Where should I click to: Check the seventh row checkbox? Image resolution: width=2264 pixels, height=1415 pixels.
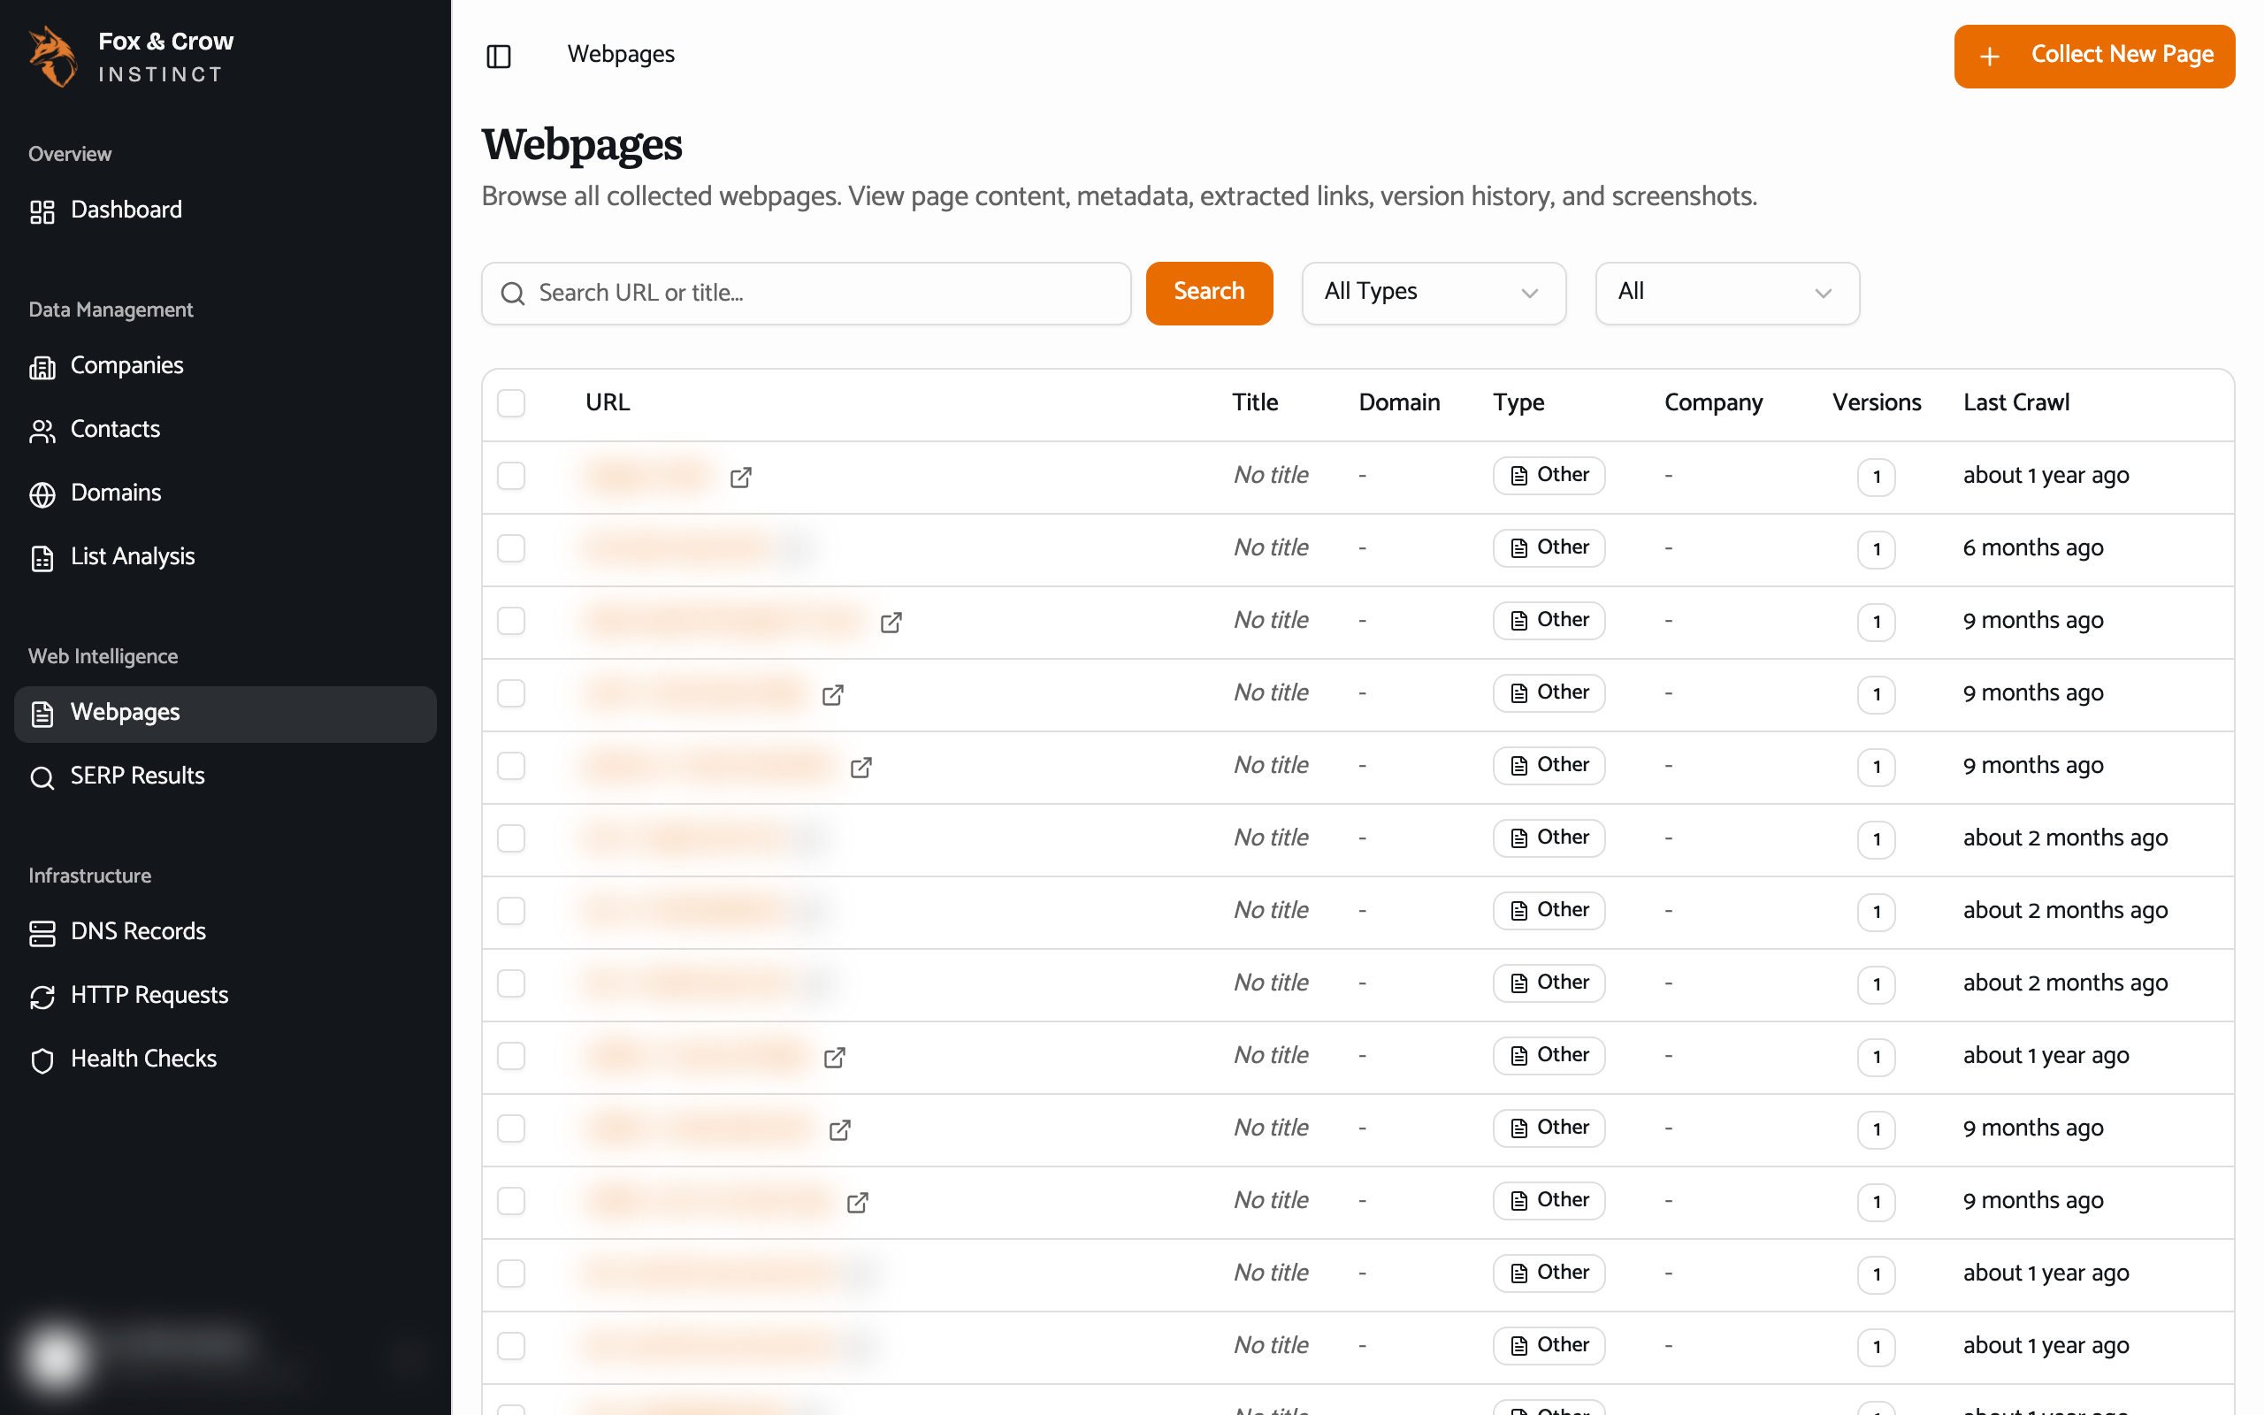pyautogui.click(x=511, y=911)
